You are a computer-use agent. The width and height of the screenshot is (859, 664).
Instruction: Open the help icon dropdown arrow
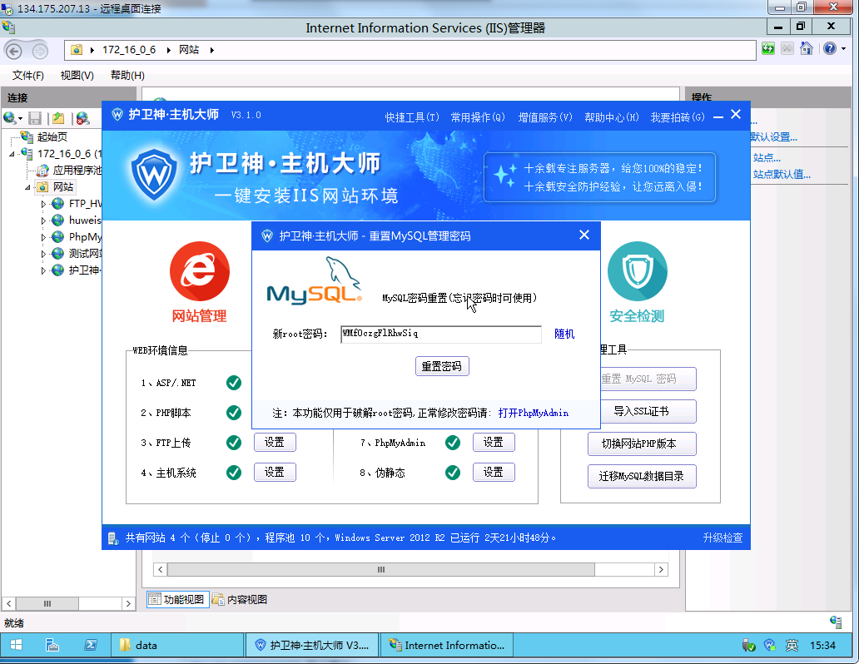(844, 49)
